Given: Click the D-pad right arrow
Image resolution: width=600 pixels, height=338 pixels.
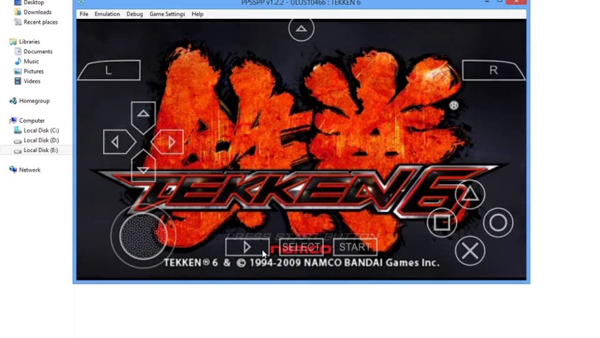Looking at the screenshot, I should click(168, 142).
